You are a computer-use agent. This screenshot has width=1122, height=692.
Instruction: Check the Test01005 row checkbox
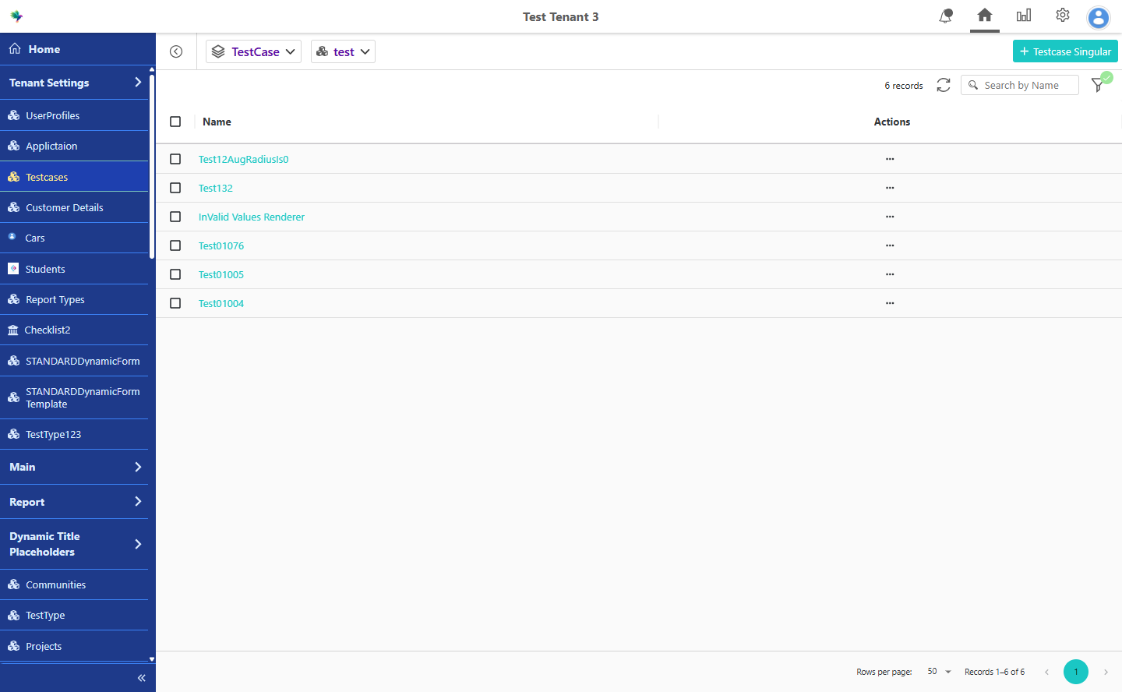(175, 274)
